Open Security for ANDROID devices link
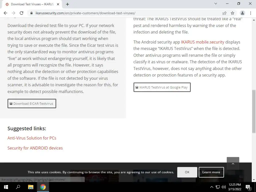Screen dimensions: 256x192 coord(35,148)
